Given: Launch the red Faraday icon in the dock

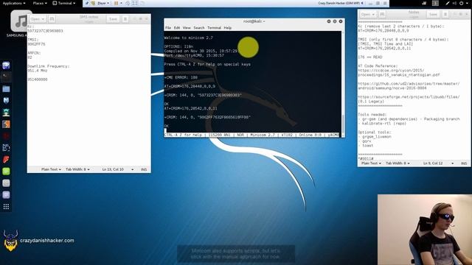Looking at the screenshot, I should point(6,159).
